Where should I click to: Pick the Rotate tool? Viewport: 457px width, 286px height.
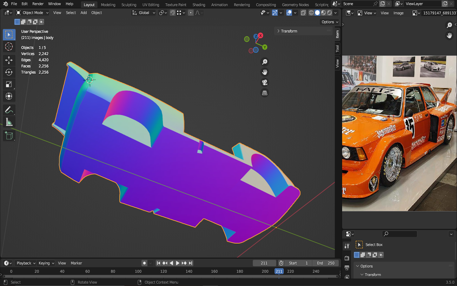coord(9,72)
